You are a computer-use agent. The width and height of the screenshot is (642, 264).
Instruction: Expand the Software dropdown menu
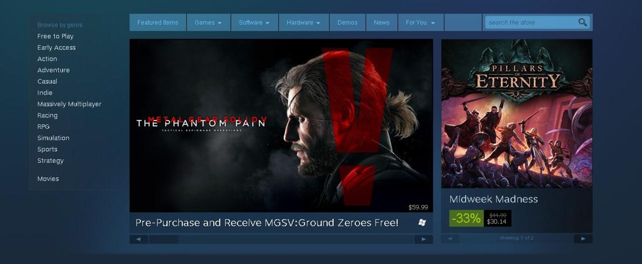point(254,23)
